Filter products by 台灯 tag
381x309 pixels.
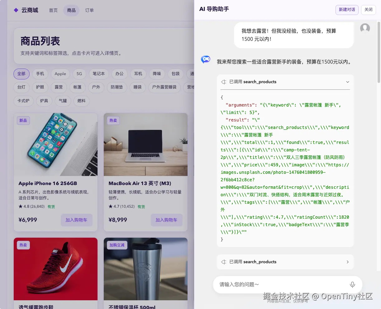click(x=21, y=87)
